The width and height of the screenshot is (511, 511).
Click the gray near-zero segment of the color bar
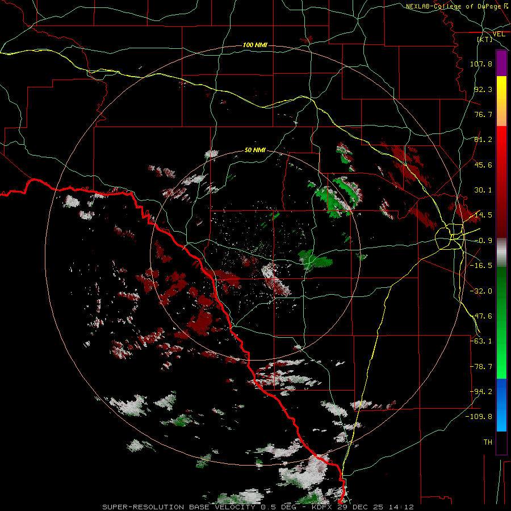(x=501, y=253)
